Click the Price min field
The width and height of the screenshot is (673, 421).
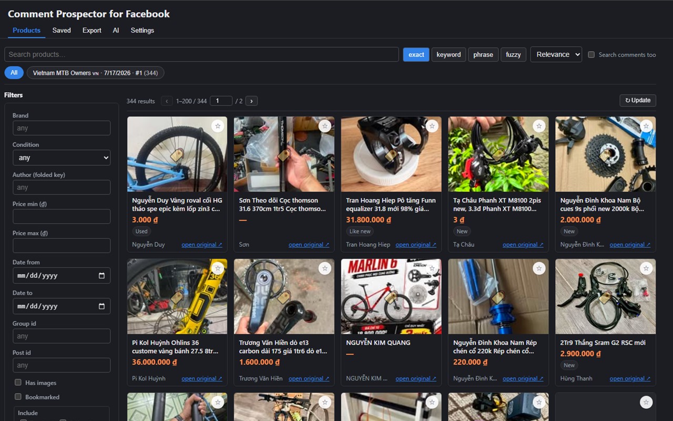click(62, 216)
